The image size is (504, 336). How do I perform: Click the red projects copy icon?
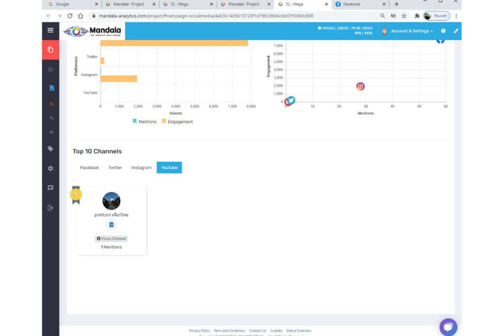click(51, 50)
